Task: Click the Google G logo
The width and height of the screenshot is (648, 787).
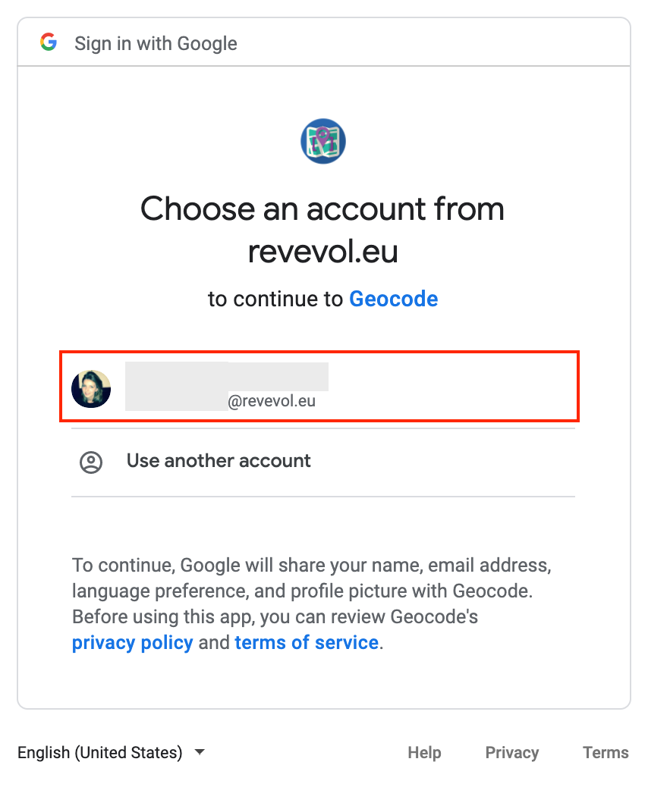Action: [49, 42]
